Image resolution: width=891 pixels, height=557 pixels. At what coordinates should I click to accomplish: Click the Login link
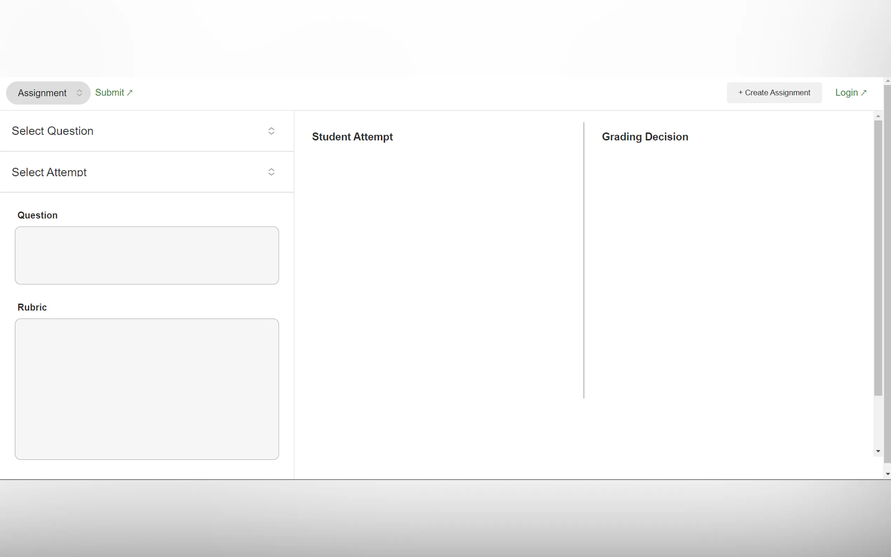click(x=846, y=93)
